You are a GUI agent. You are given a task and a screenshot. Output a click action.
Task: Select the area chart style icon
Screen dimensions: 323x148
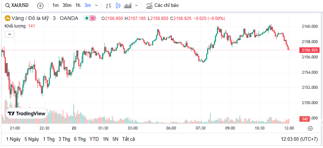(128, 6)
